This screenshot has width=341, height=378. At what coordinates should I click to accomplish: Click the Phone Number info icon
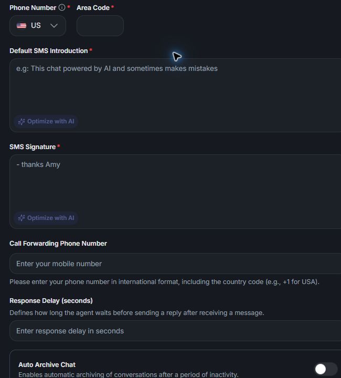62,7
